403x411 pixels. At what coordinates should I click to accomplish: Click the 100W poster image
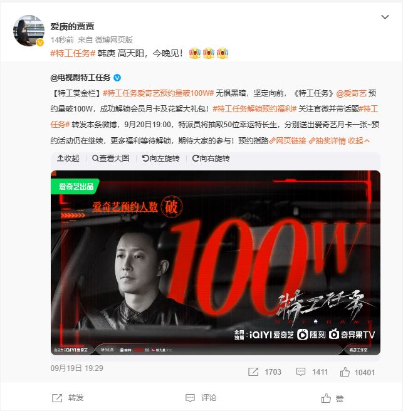(x=215, y=263)
